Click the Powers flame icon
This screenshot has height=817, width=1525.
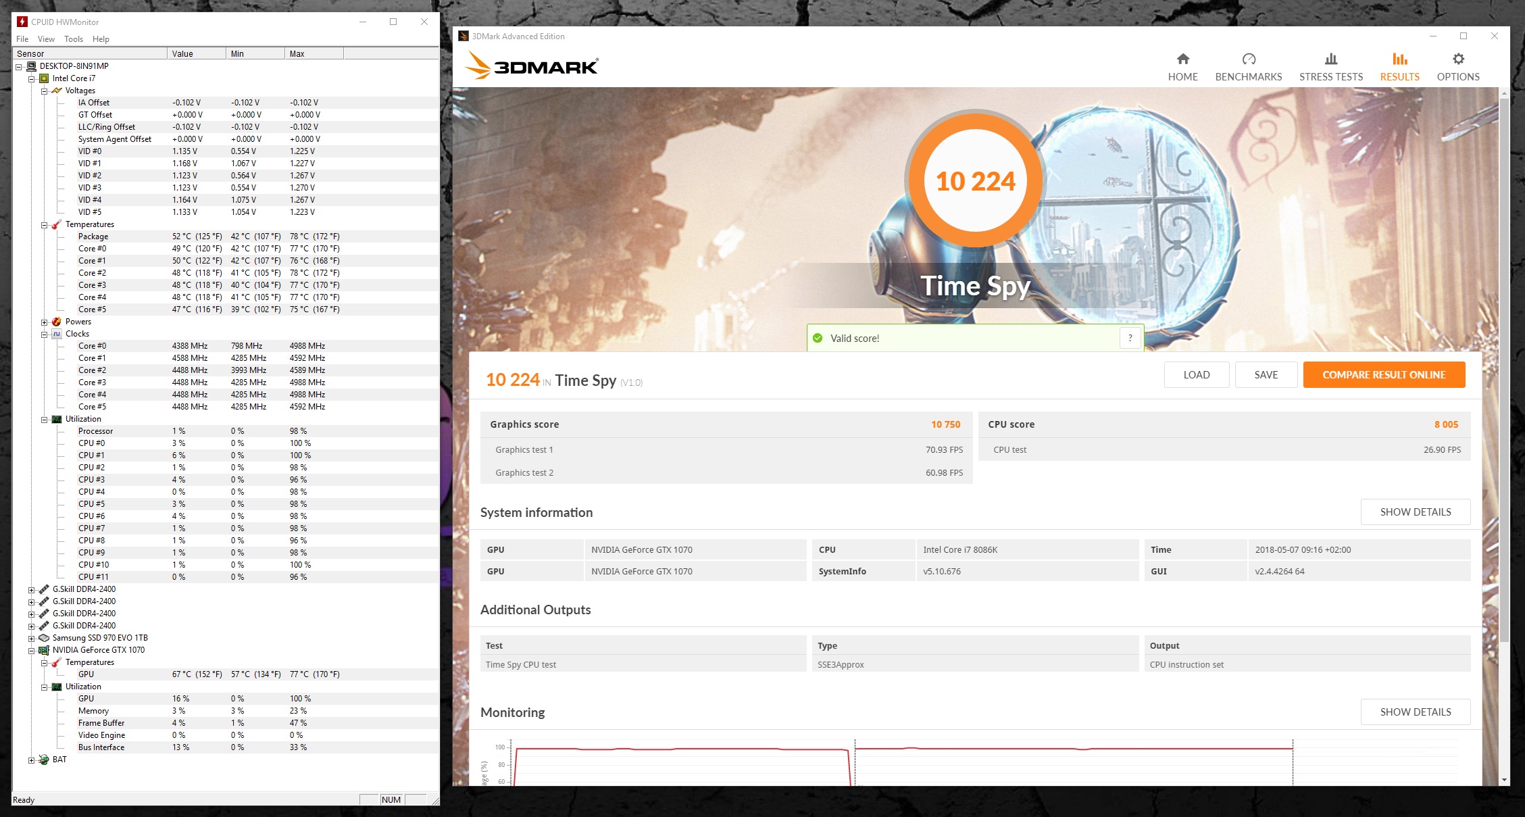coord(57,322)
